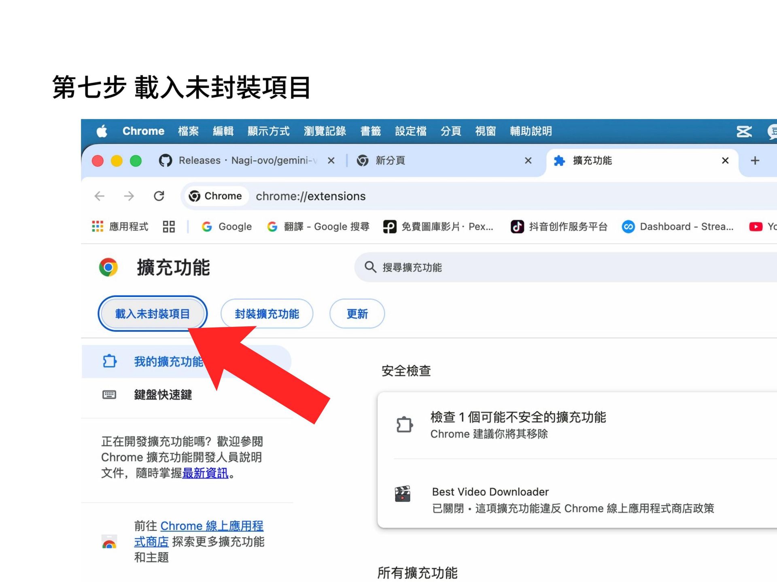Open the Apple menu
Image resolution: width=777 pixels, height=582 pixels.
(102, 131)
